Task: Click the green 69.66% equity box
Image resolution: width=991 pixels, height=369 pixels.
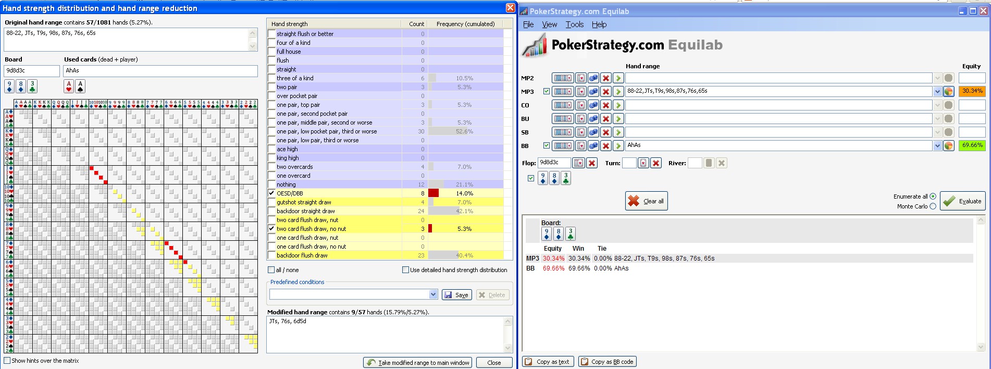Action: click(x=972, y=145)
